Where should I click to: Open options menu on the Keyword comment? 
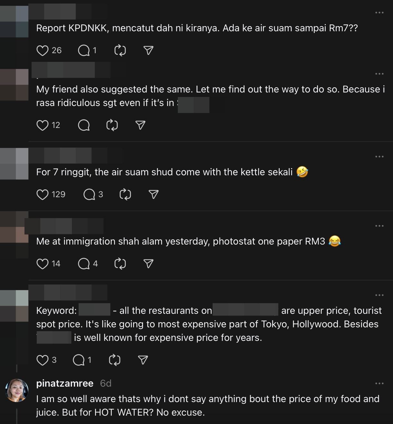coord(379,294)
